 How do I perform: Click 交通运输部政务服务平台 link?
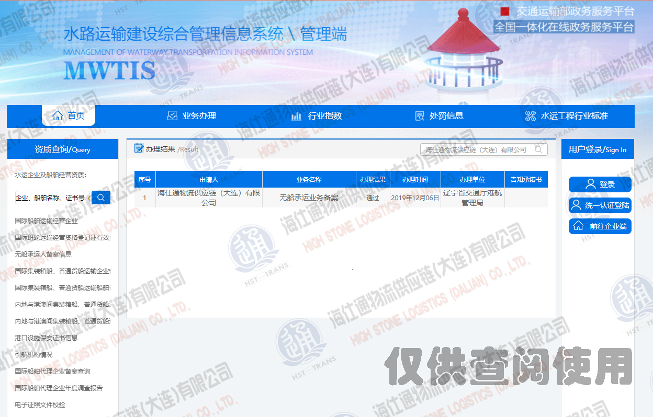[x=576, y=11]
